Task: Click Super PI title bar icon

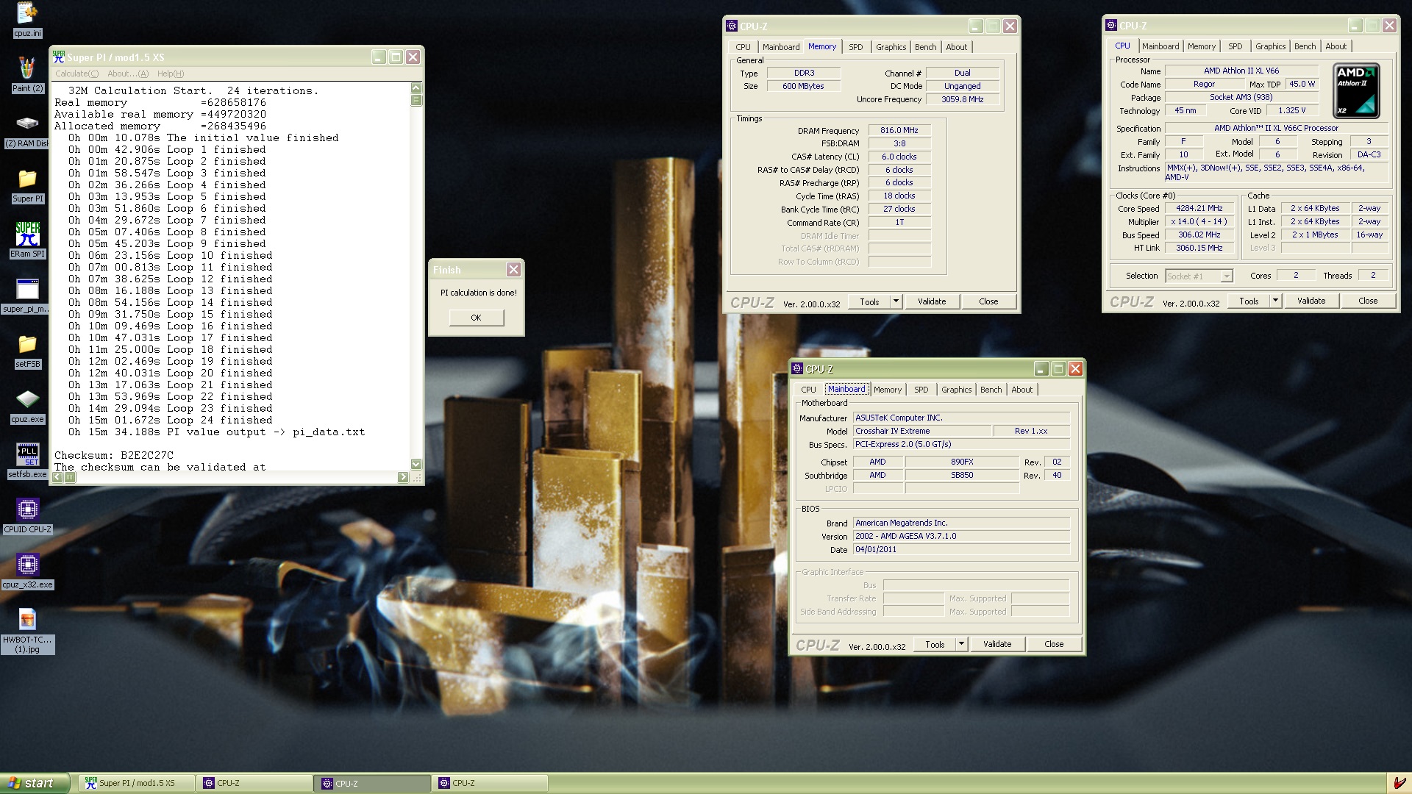Action: [59, 57]
